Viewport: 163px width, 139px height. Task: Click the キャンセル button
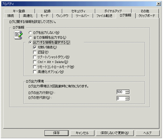coord(82,133)
